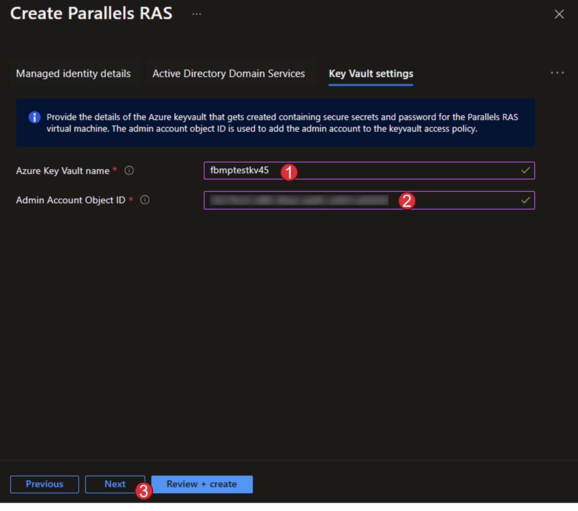578x511 pixels.
Task: Click the red step 2 annotation marker
Action: point(407,201)
